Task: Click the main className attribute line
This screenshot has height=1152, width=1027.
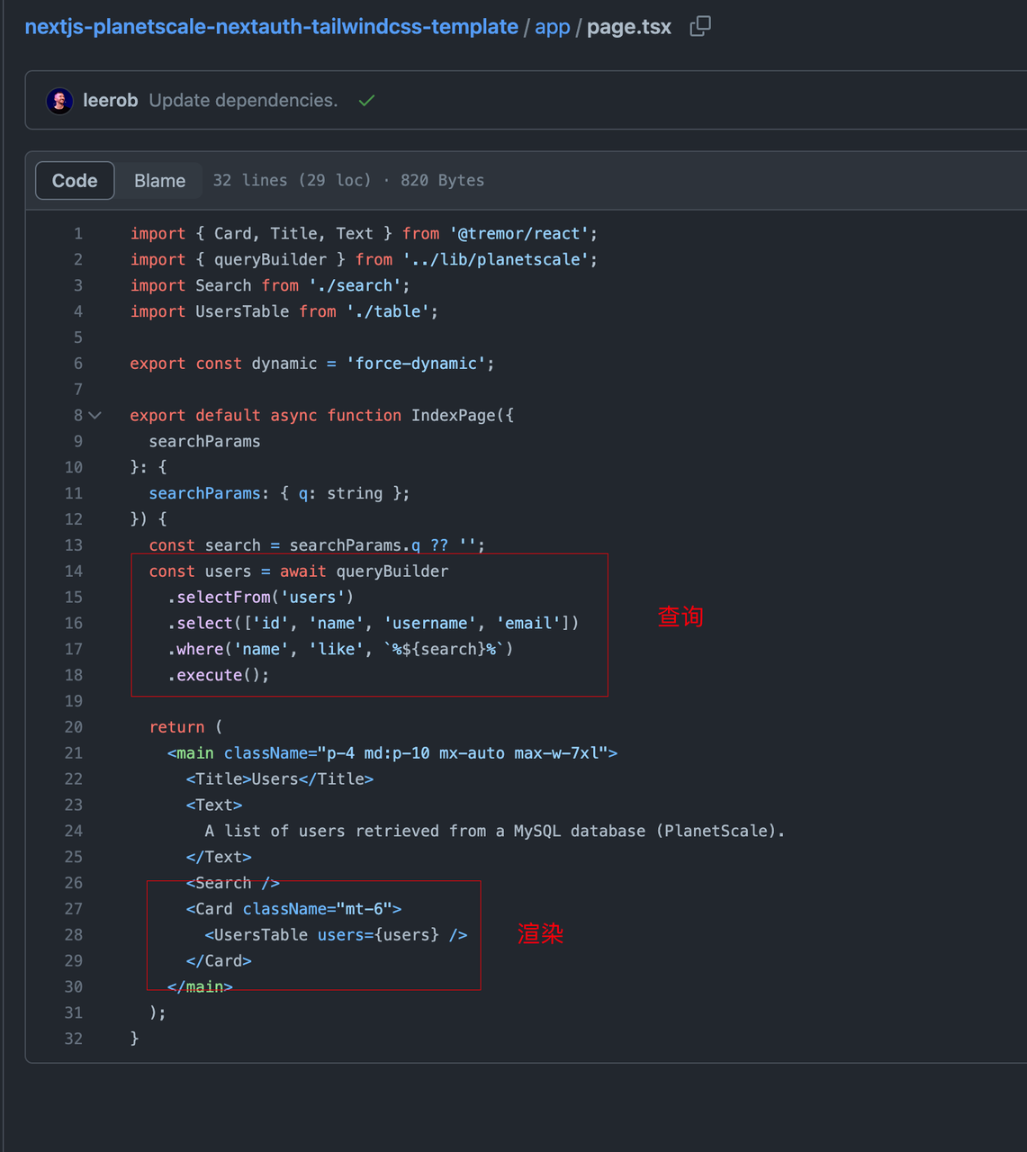Action: (392, 753)
